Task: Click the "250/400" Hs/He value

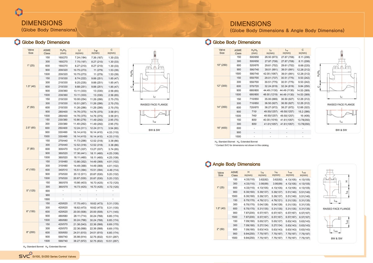Action: pos(63,128)
